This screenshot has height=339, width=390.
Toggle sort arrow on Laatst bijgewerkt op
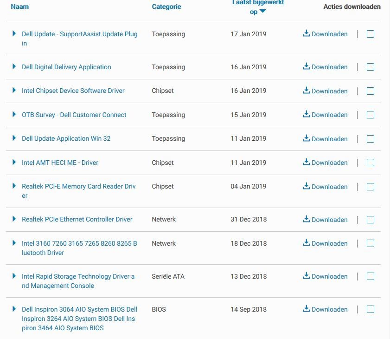click(x=262, y=12)
